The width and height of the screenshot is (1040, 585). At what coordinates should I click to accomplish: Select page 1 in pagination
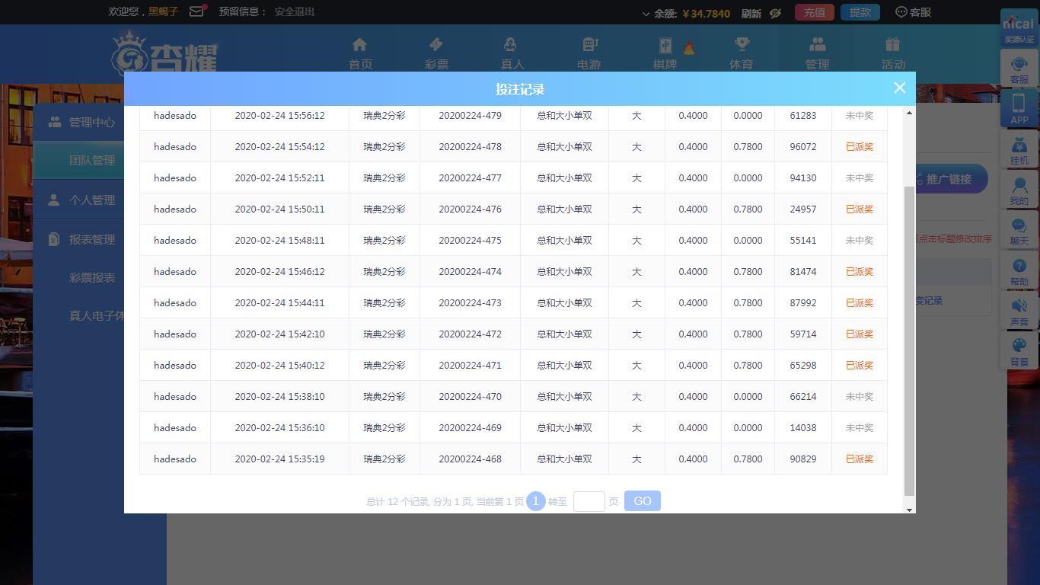(x=535, y=501)
